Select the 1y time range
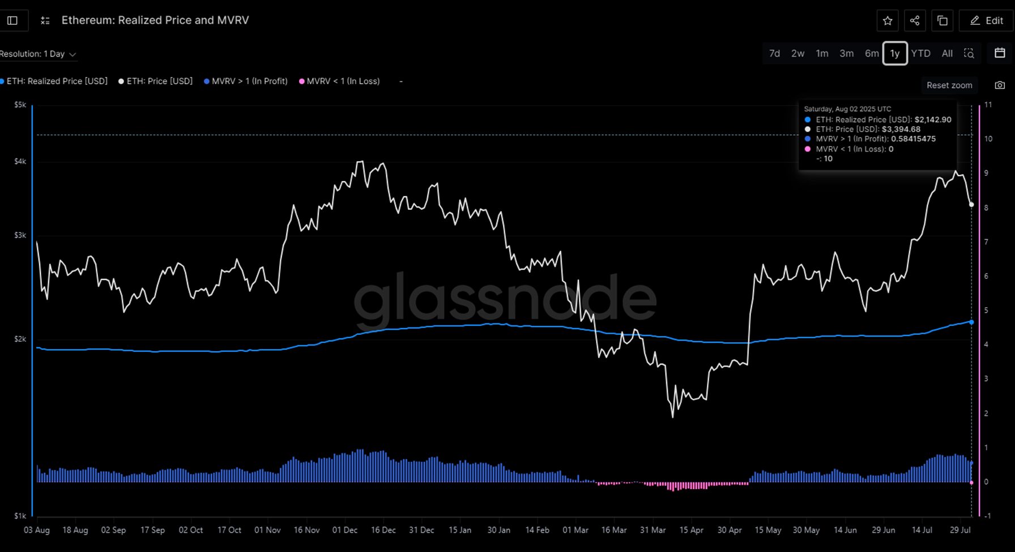This screenshot has width=1015, height=552. coord(895,53)
